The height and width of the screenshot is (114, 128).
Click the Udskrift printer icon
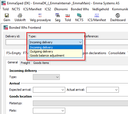click(20, 15)
